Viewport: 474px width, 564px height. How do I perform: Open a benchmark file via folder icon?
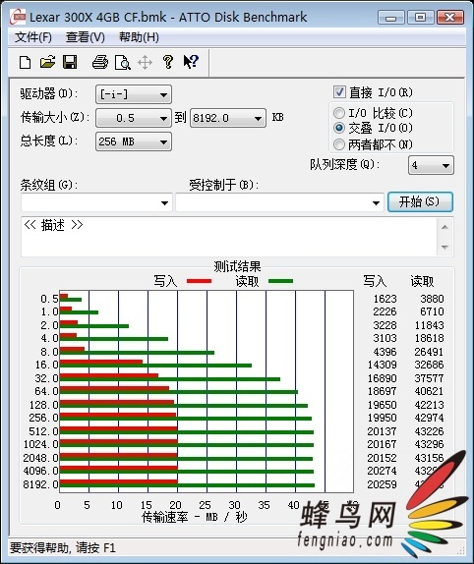[47, 63]
